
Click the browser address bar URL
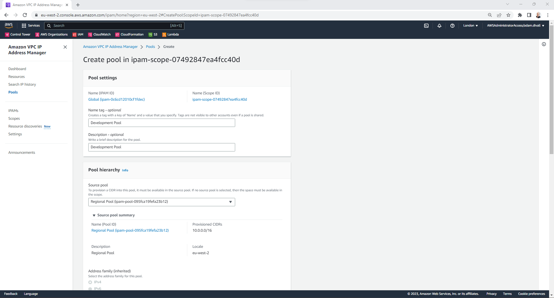pos(150,15)
